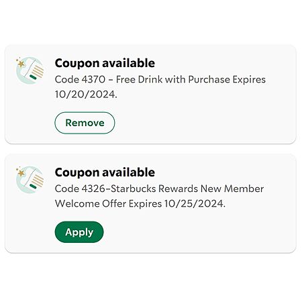Select the first coupon card with Remove button
Screen dimensions: 302x302
(x=150, y=94)
